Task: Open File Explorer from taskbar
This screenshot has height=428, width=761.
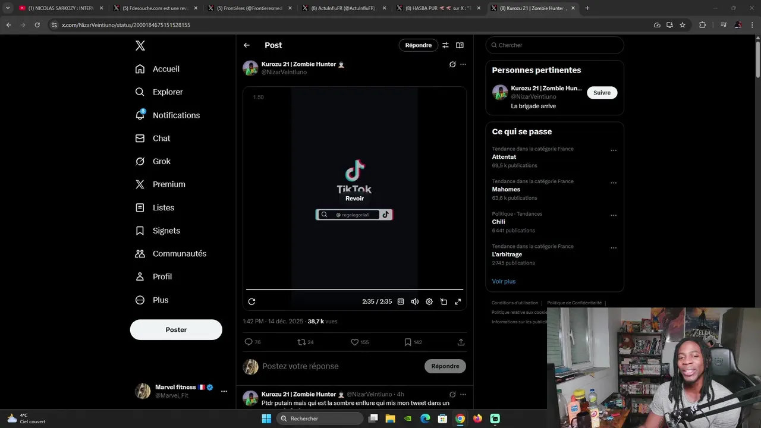Action: (x=391, y=418)
